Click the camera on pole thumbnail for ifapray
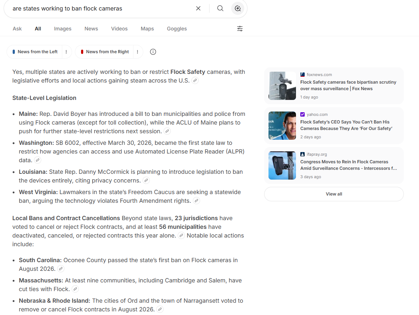The height and width of the screenshot is (315, 419). [x=282, y=165]
